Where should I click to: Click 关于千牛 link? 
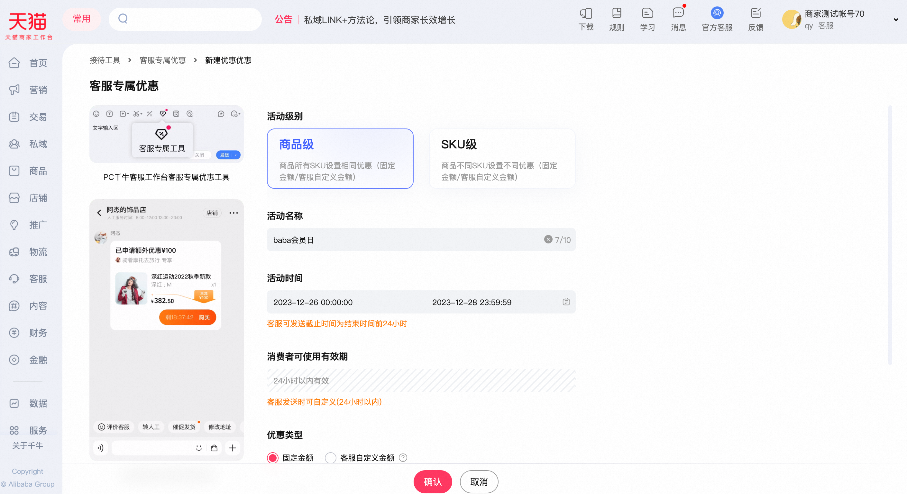click(x=27, y=445)
